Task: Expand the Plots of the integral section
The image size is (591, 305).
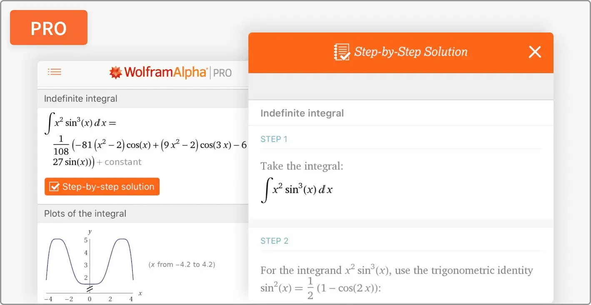Action: (85, 213)
